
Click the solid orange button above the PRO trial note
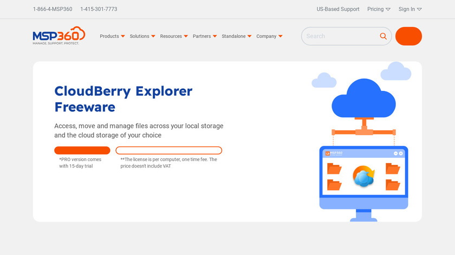(x=82, y=151)
